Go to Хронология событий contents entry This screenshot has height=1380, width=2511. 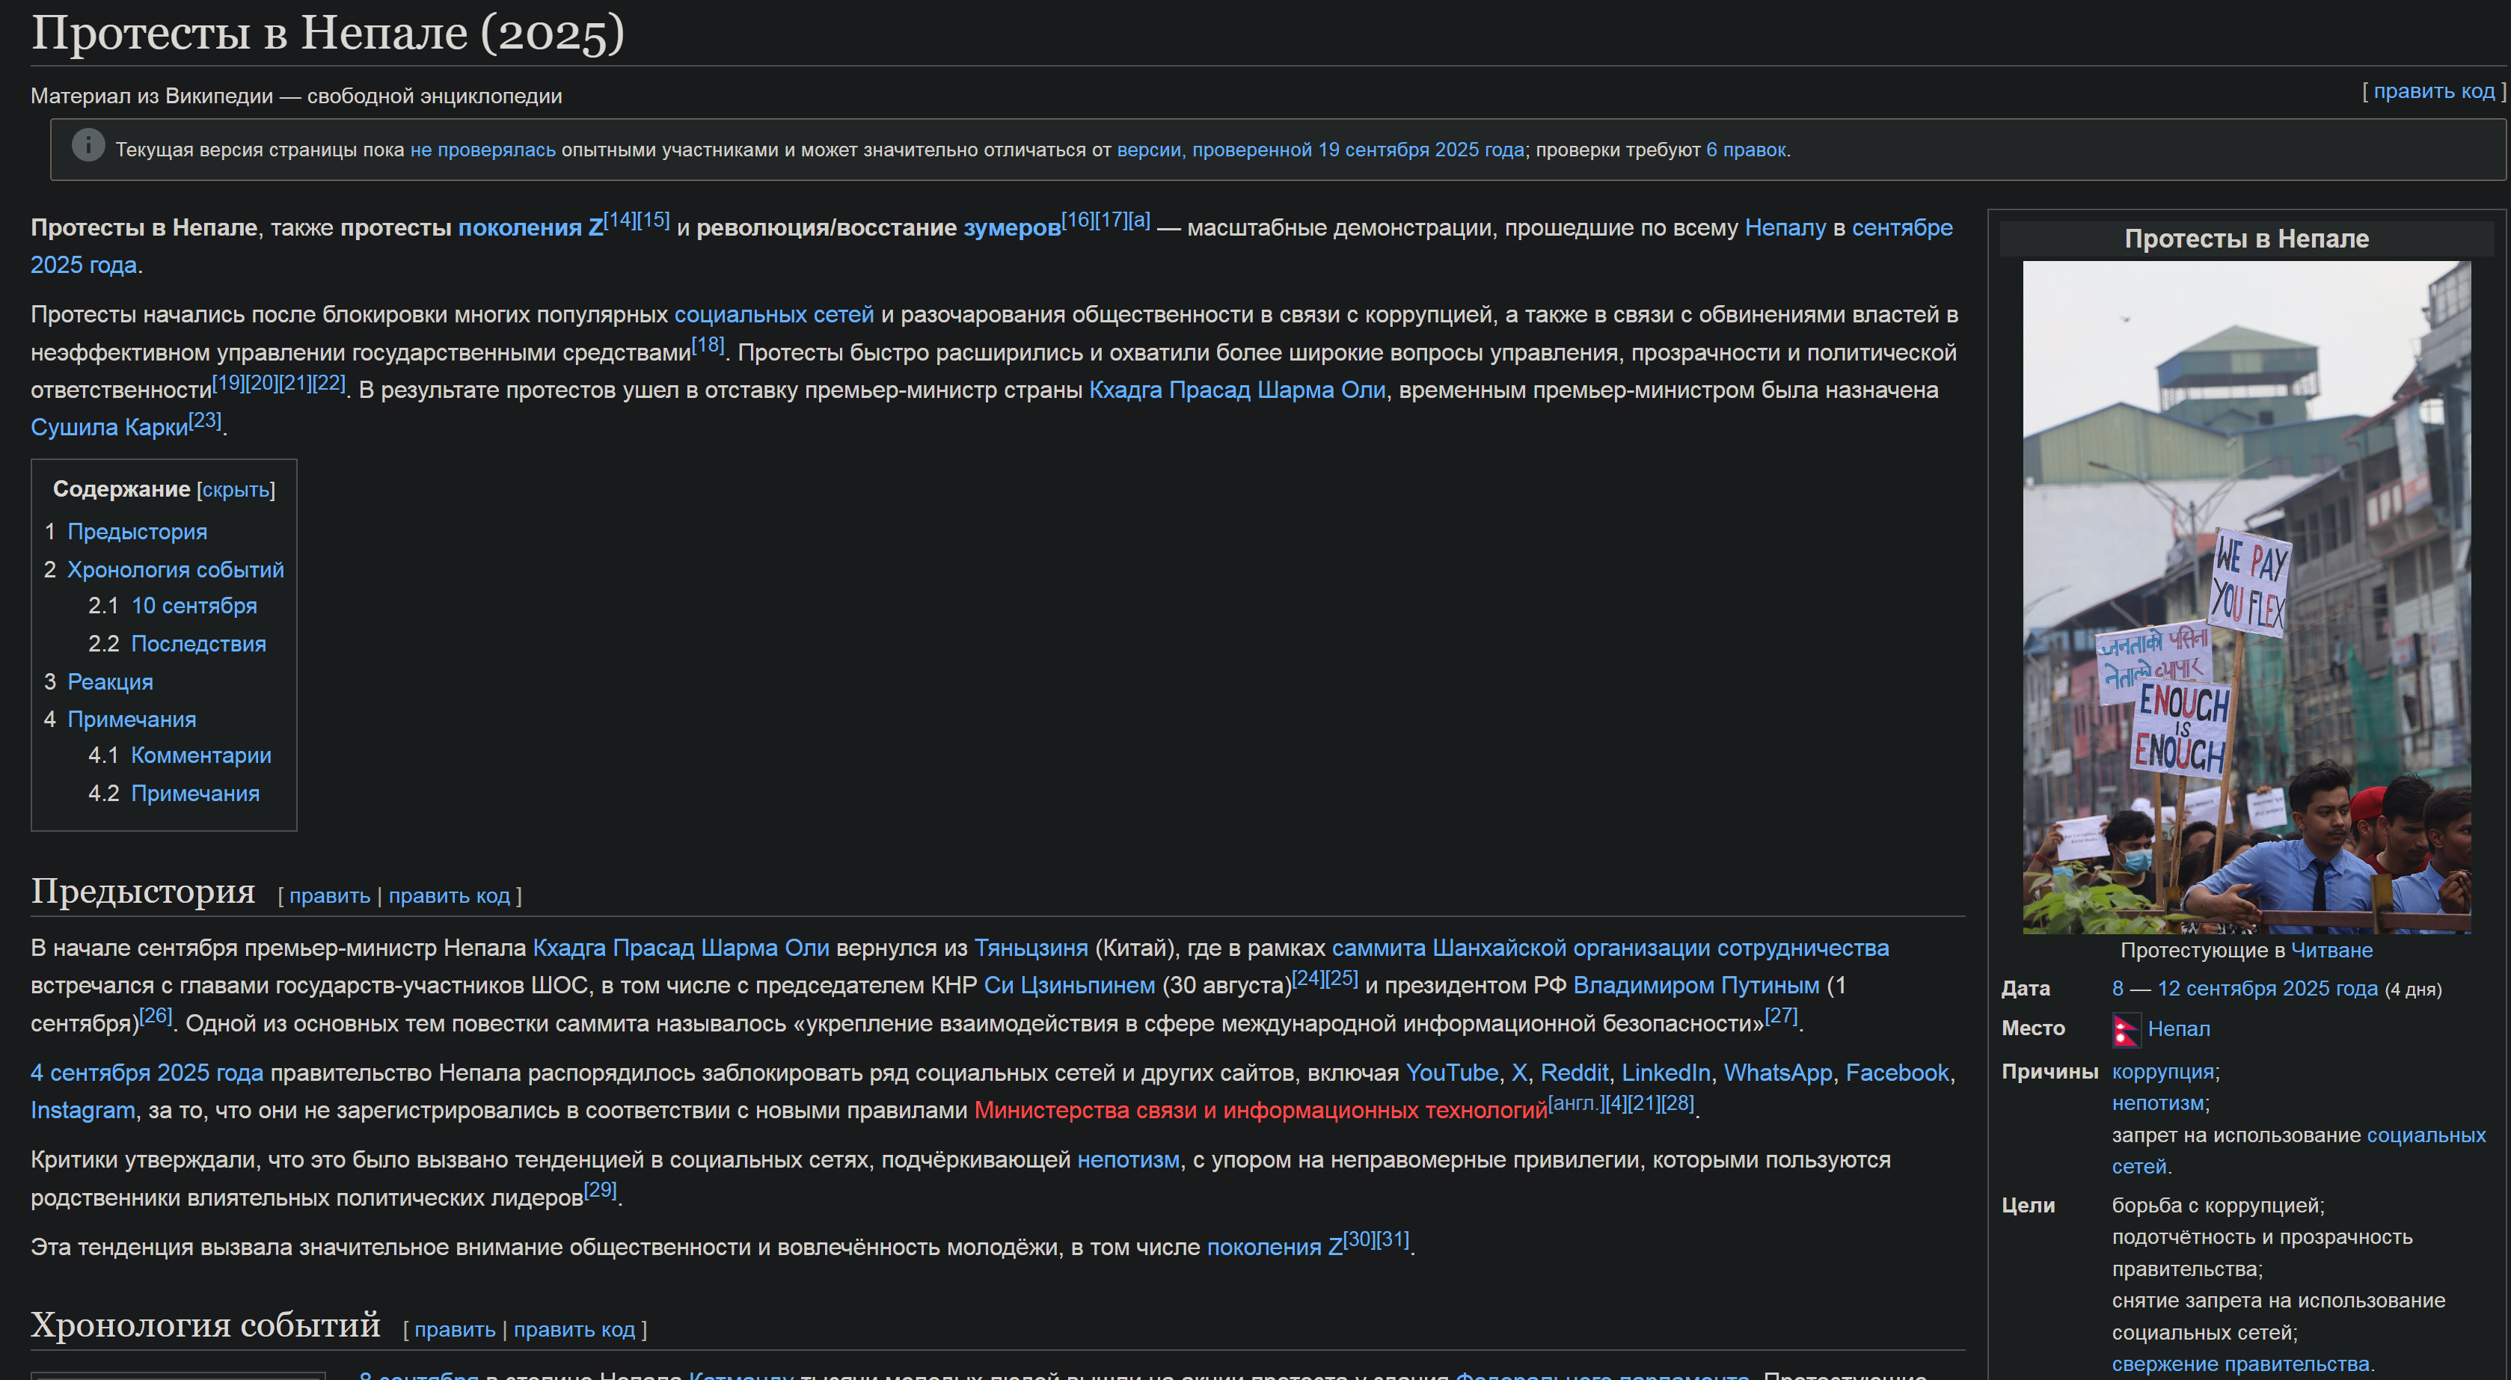pos(176,570)
